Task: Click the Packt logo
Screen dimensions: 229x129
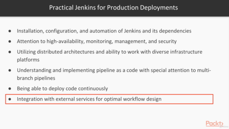Action: coord(215,124)
